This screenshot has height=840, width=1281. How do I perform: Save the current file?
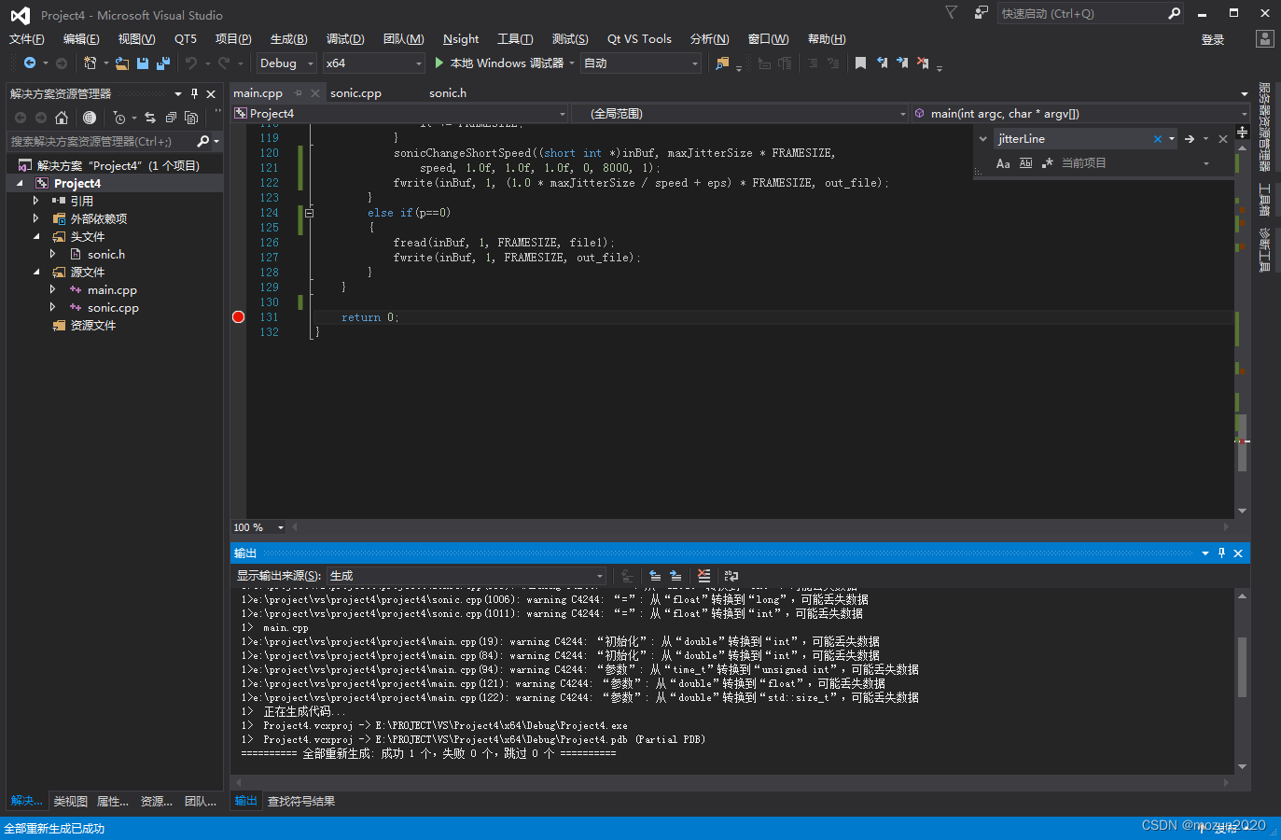click(x=143, y=63)
